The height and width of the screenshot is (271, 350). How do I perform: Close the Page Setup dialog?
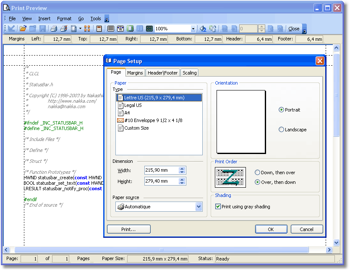coord(320,61)
